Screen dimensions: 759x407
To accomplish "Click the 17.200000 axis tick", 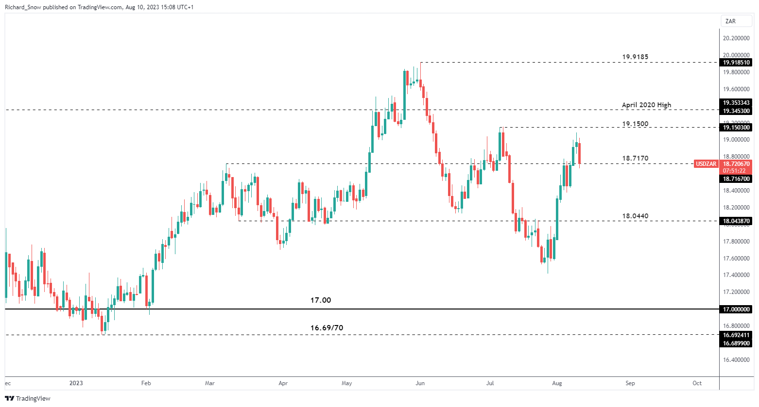I will 736,292.
